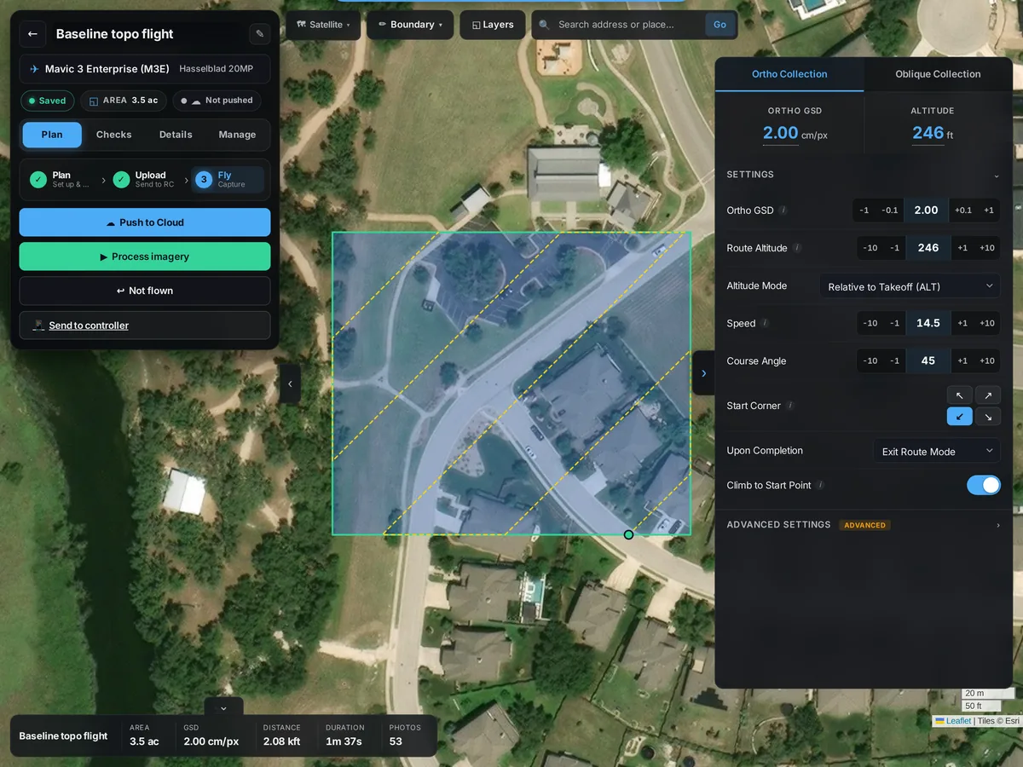This screenshot has width=1023, height=767.
Task: Click the search magnifier icon in address bar
Action: [x=544, y=25]
